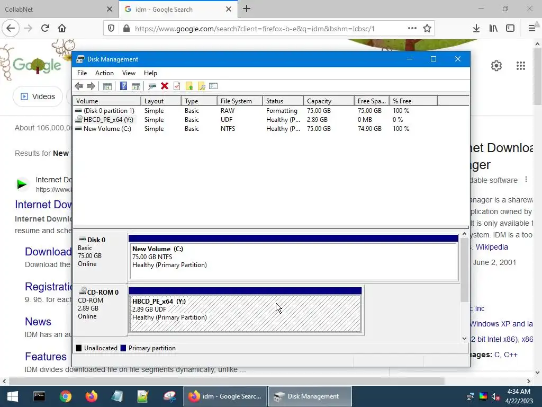The height and width of the screenshot is (407, 542).
Task: Toggle the Firefox sidebar icon
Action: pyautogui.click(x=510, y=29)
